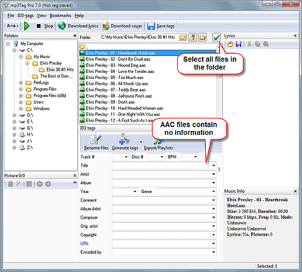Image resolution: width=302 pixels, height=272 pixels.
Task: Select the Windows folder in tree
Action: (41, 109)
